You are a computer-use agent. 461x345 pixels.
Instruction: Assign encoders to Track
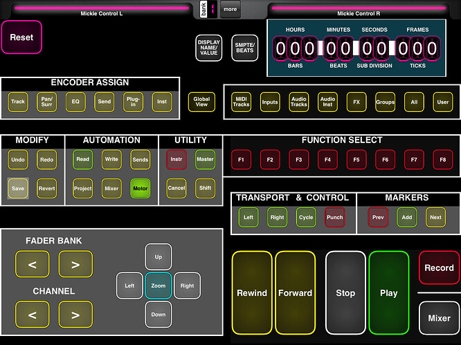(18, 102)
